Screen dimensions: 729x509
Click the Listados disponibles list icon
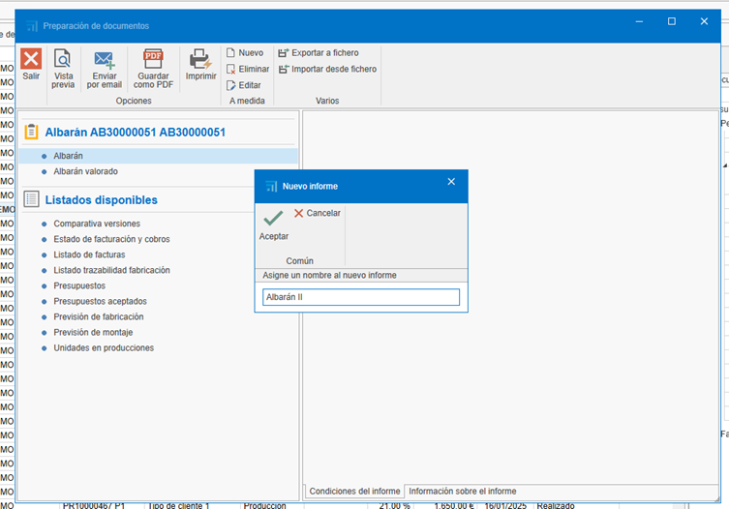tap(31, 199)
